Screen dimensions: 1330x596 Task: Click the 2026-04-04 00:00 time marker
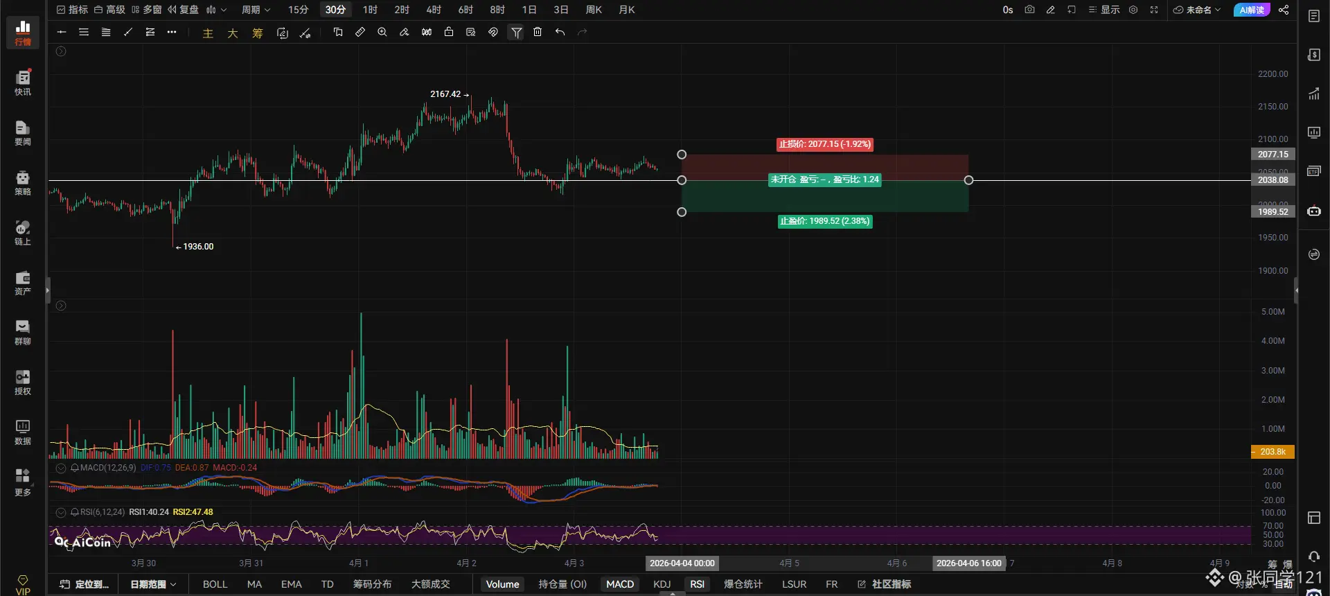682,563
